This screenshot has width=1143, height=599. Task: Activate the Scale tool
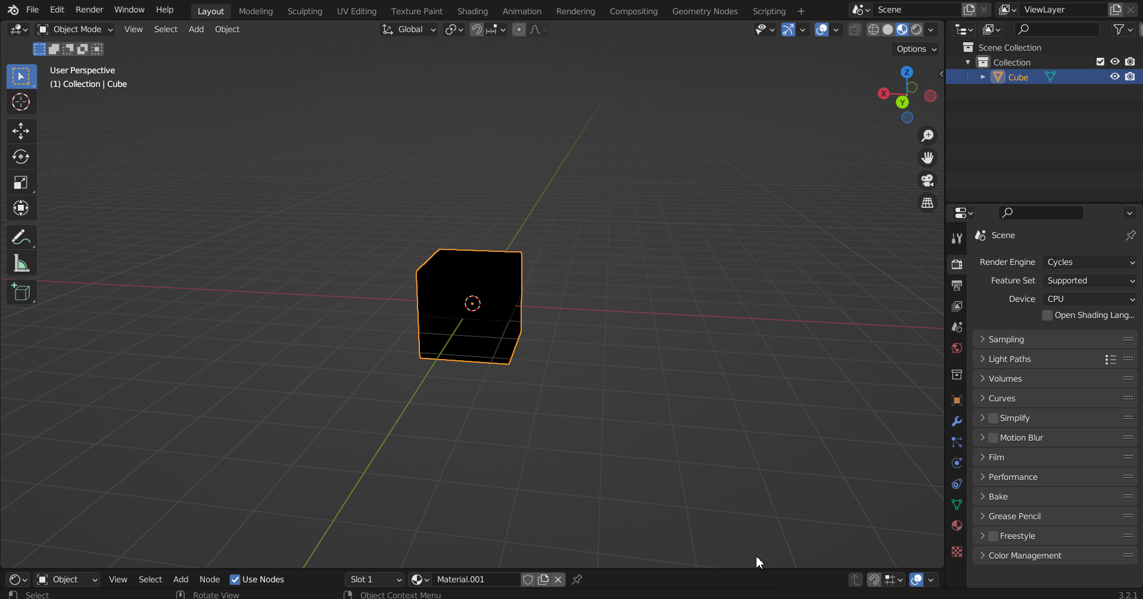point(21,182)
